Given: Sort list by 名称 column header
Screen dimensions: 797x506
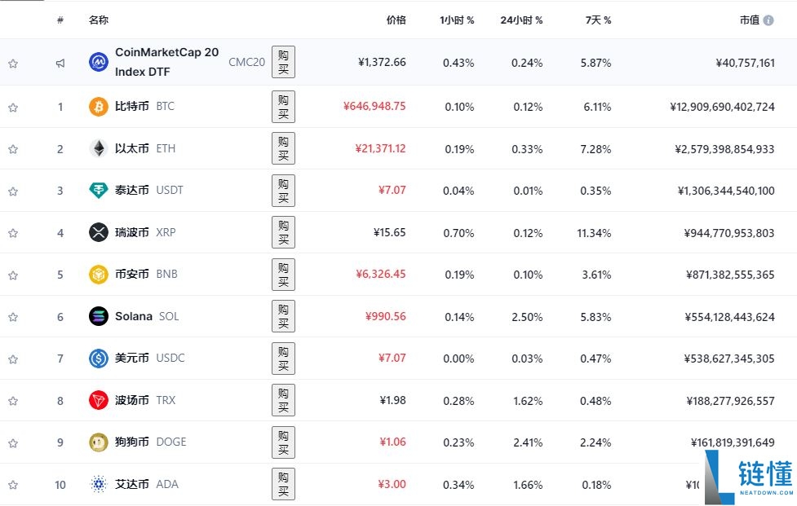Looking at the screenshot, I should pyautogui.click(x=99, y=20).
